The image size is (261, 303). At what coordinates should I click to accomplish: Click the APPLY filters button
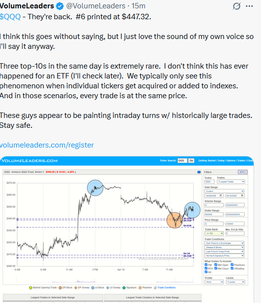coord(242,172)
